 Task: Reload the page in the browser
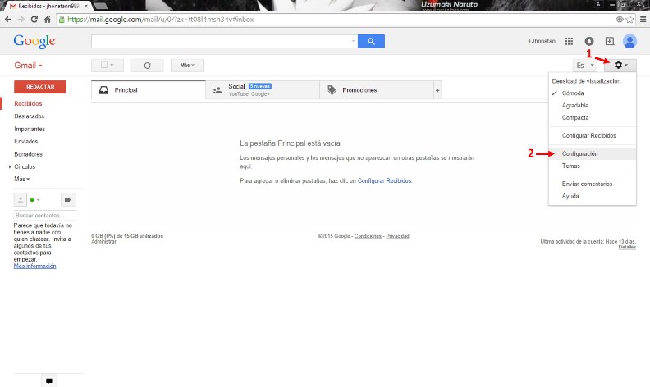[x=34, y=20]
